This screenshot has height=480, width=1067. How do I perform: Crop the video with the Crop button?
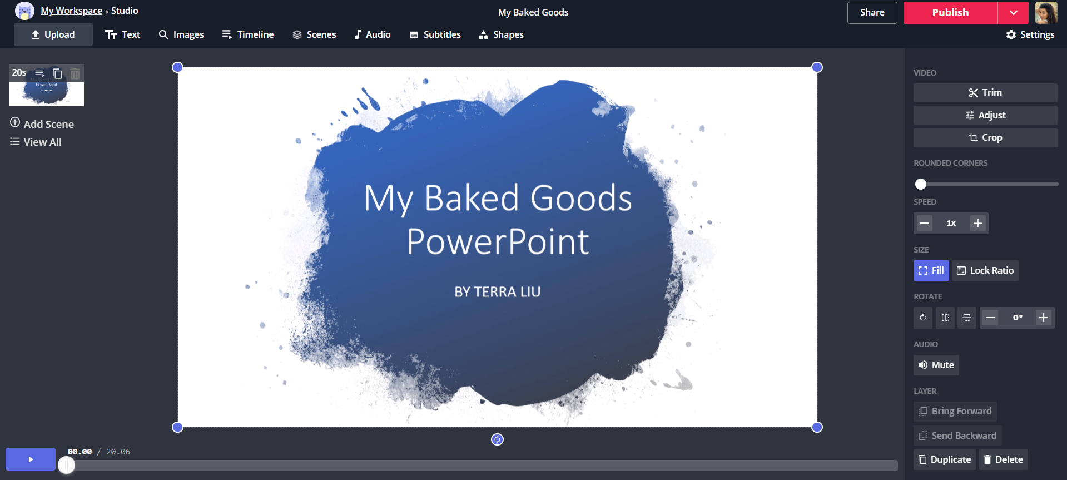985,137
